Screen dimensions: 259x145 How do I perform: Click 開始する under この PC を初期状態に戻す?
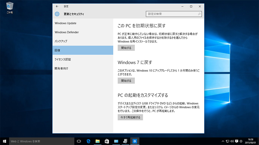click(x=126, y=48)
